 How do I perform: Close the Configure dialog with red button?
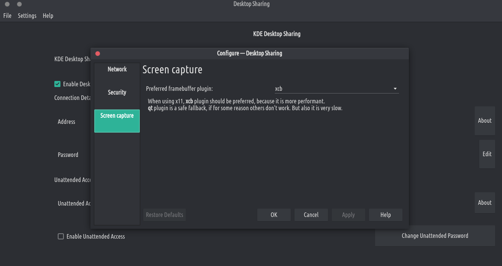(98, 54)
